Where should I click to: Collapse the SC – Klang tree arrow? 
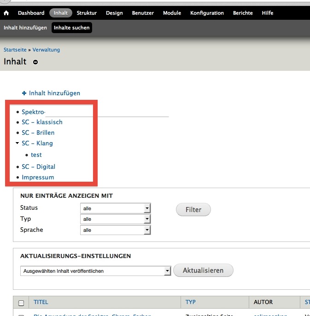[x=17, y=144]
